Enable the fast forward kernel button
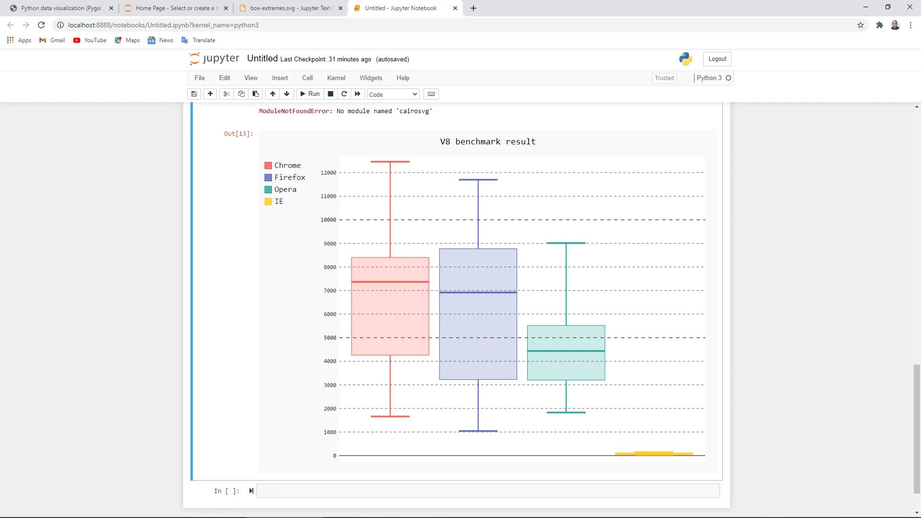The image size is (921, 518). [357, 94]
